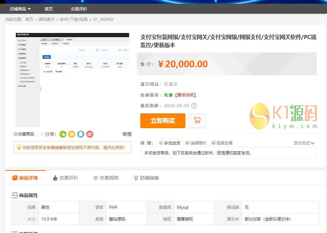Click the info icon beside 最后刷新 date
The width and height of the screenshot is (327, 233).
194,106
